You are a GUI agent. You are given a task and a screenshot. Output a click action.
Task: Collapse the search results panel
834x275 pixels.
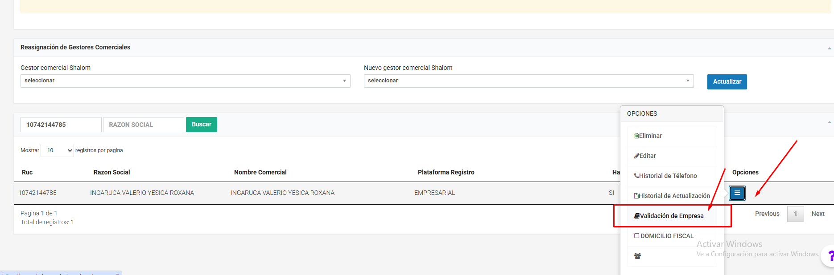(829, 122)
